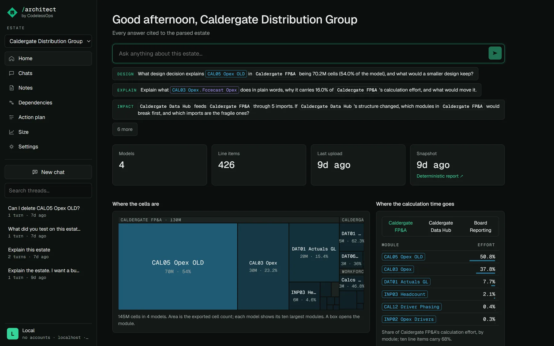Open the INP03 He… treemap box

(304, 296)
